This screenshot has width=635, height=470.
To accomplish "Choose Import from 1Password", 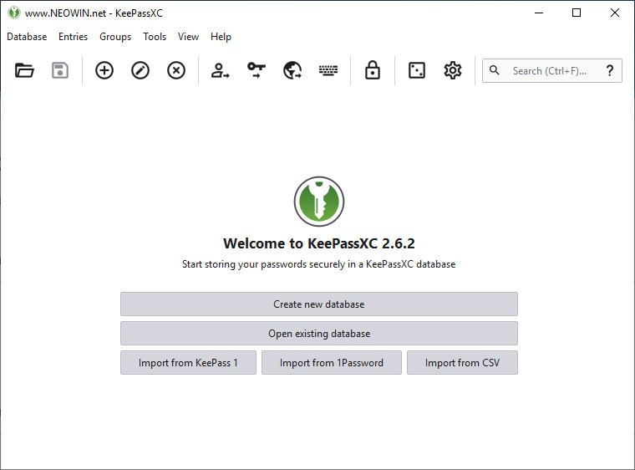I will coord(332,363).
